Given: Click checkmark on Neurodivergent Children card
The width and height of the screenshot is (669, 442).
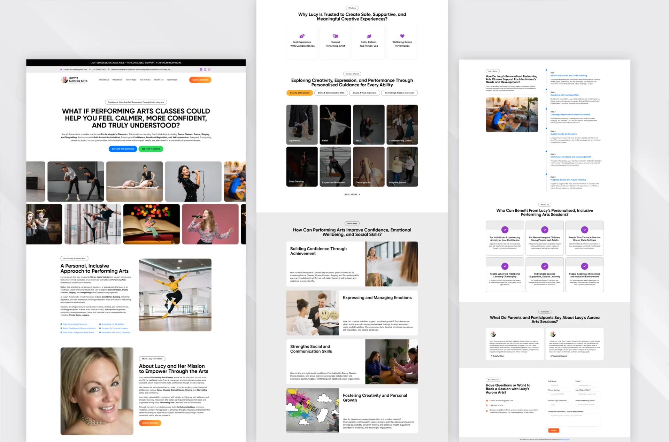Looking at the screenshot, I should click(x=545, y=230).
